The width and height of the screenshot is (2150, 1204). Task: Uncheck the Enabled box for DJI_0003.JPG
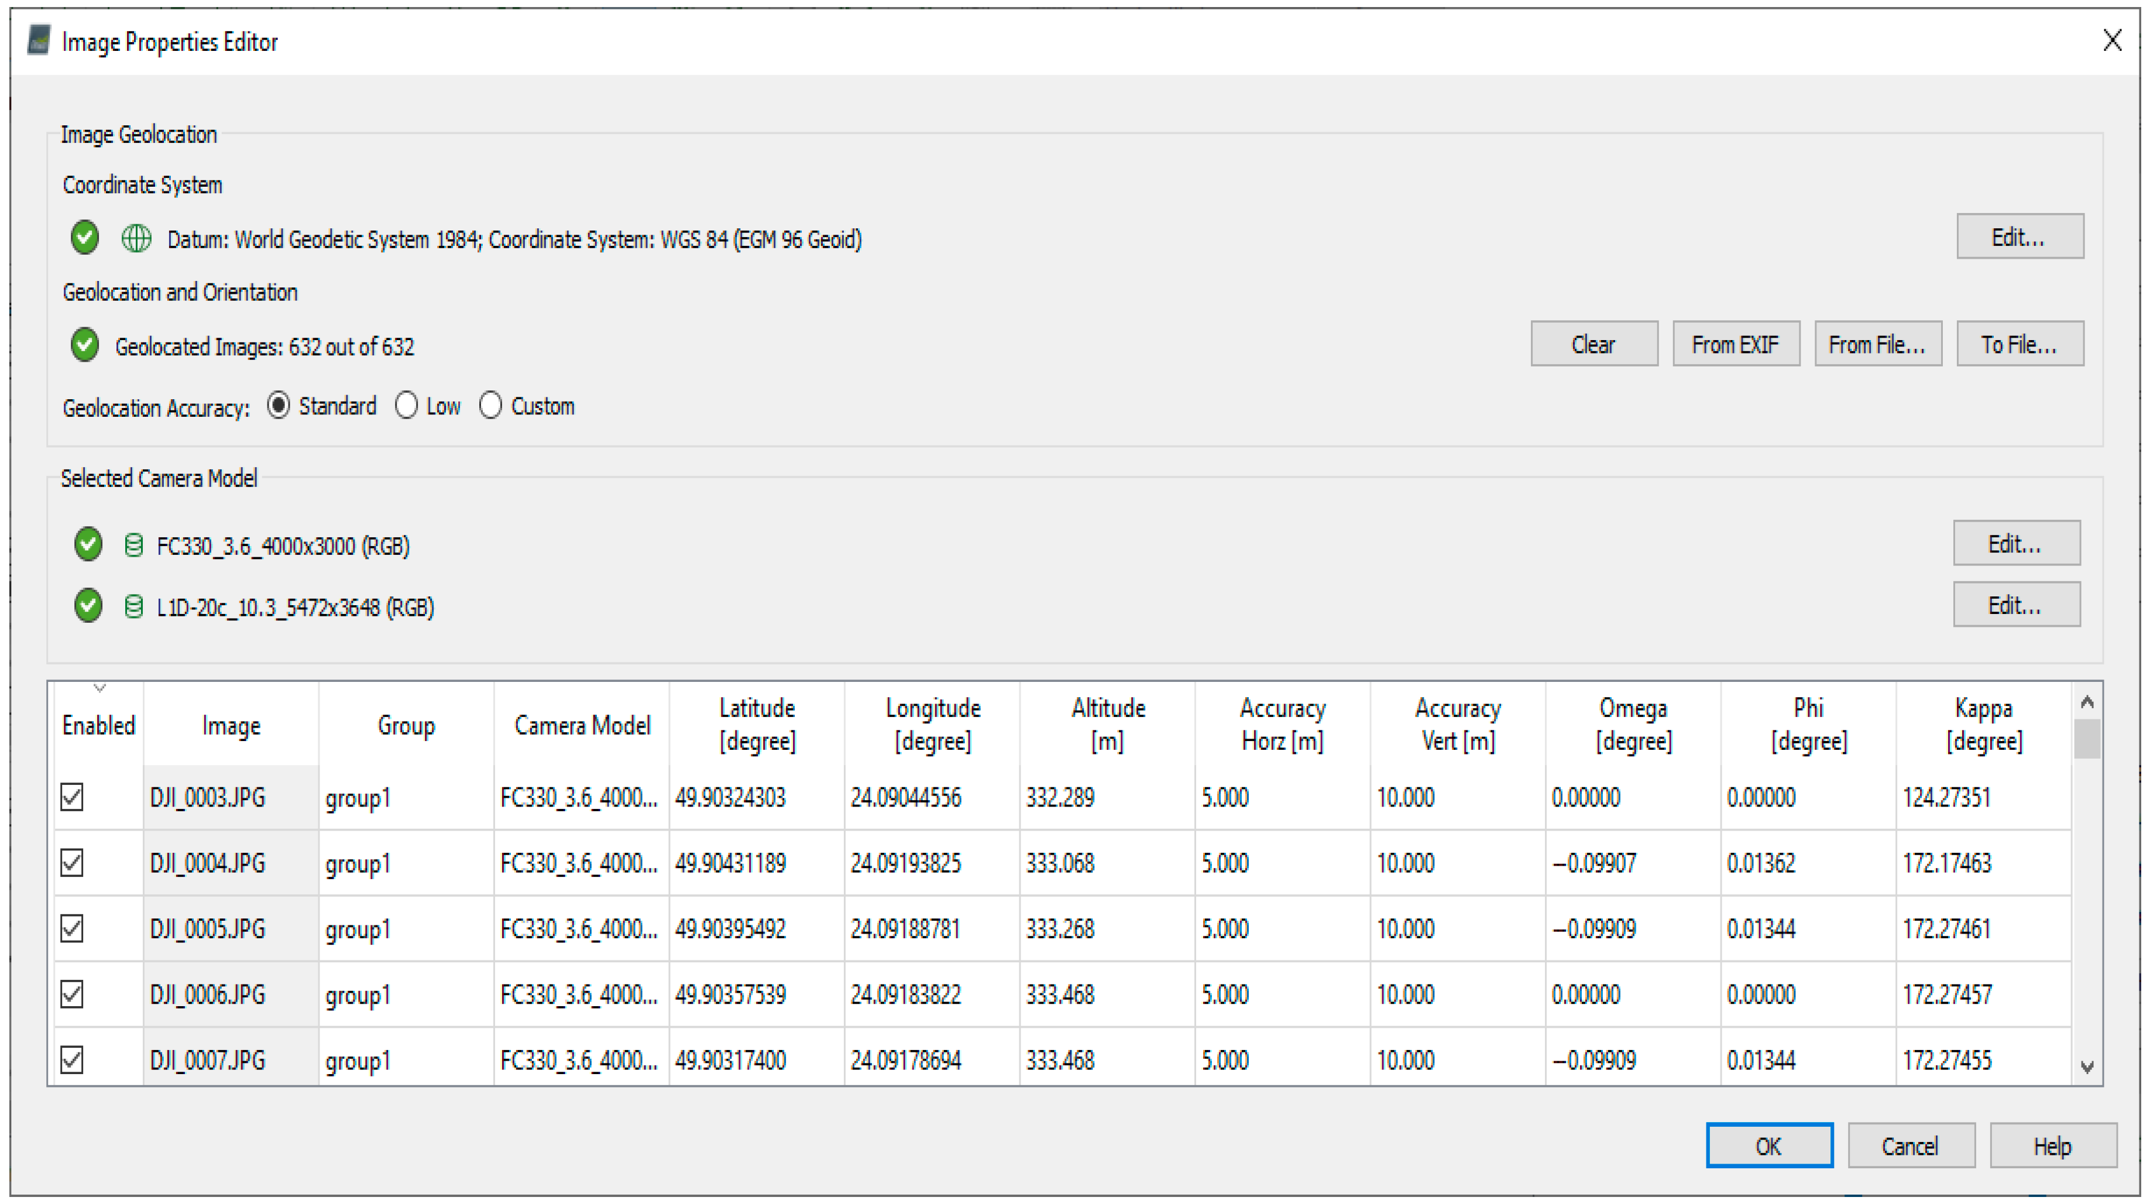coord(73,797)
